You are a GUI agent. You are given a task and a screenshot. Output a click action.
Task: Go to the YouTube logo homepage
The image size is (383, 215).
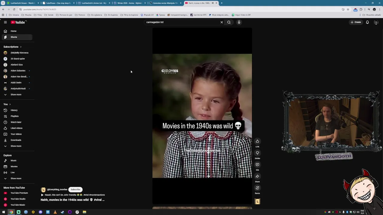click(x=19, y=22)
